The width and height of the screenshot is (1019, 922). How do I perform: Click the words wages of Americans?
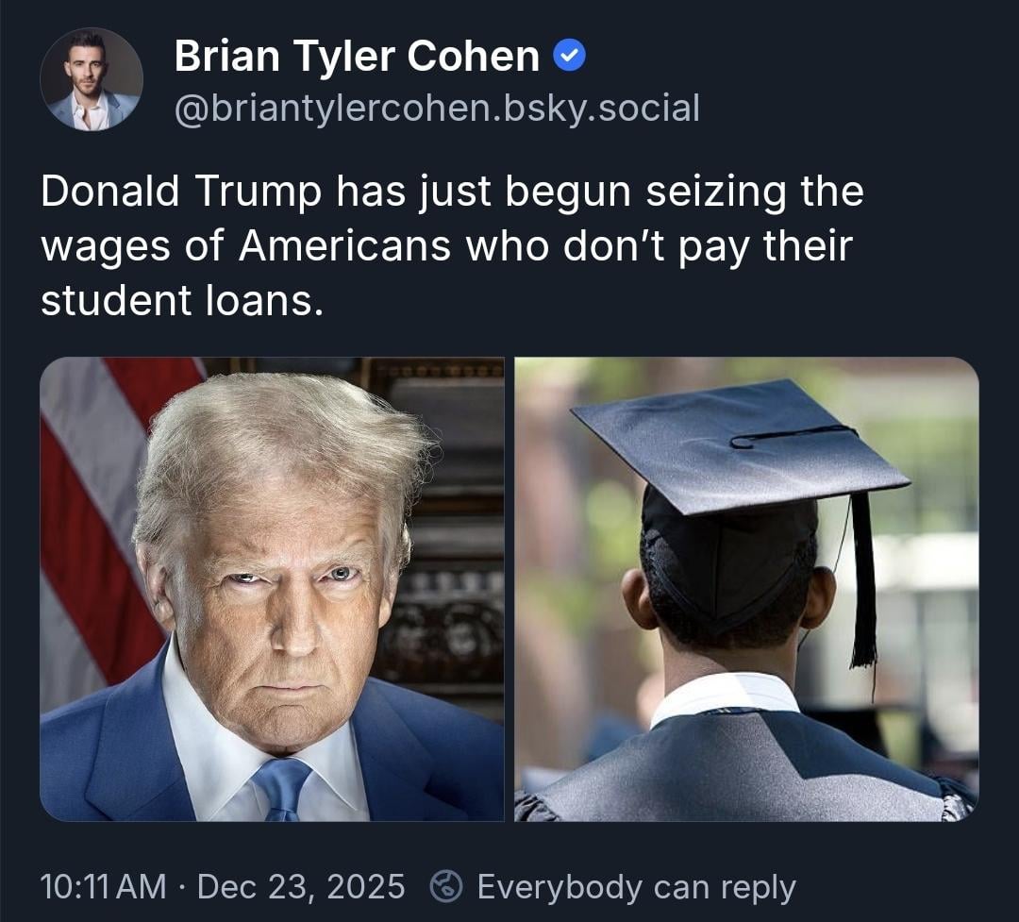(x=245, y=246)
